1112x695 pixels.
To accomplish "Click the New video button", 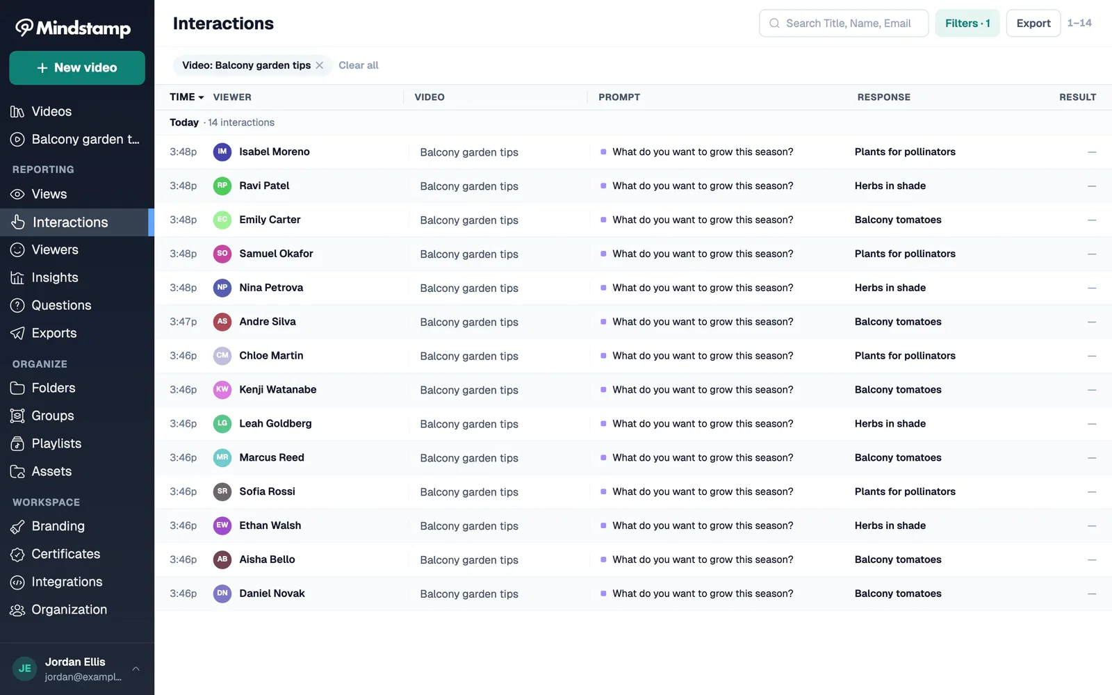I will (x=77, y=67).
